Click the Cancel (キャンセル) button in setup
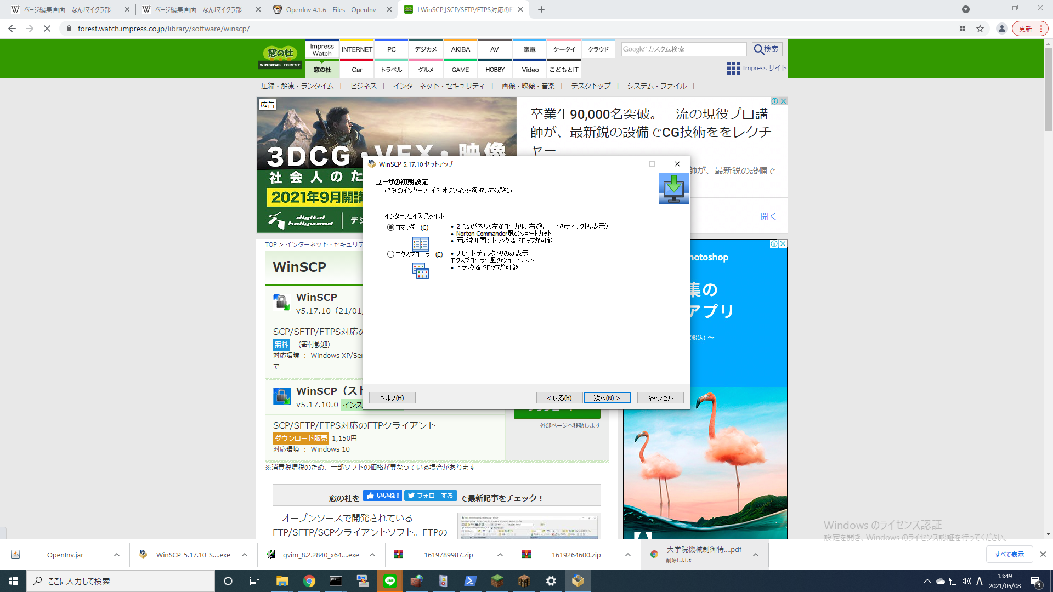Image resolution: width=1053 pixels, height=592 pixels. pos(660,398)
